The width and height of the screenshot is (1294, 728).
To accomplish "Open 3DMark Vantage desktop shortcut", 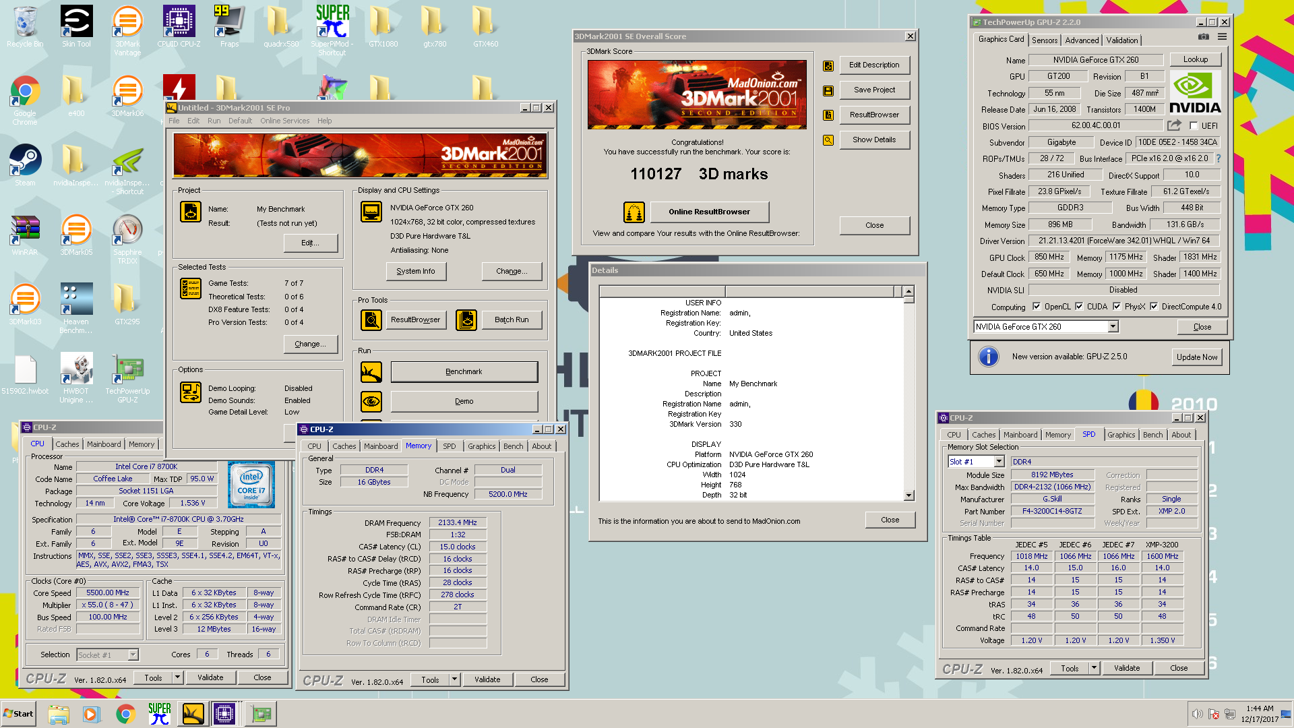I will pyautogui.click(x=127, y=31).
